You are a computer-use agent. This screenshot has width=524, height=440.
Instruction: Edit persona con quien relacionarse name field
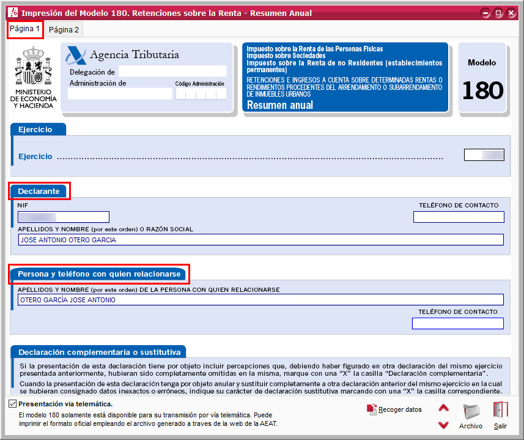click(260, 300)
